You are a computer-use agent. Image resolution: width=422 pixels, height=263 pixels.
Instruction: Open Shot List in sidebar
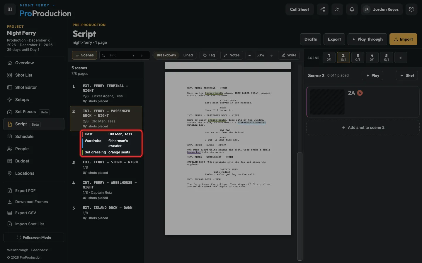click(x=34, y=75)
